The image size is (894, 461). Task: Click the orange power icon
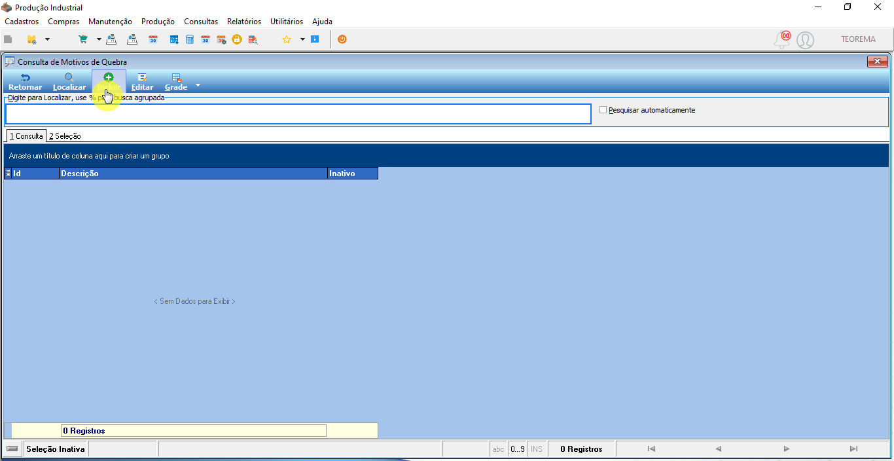pyautogui.click(x=342, y=39)
